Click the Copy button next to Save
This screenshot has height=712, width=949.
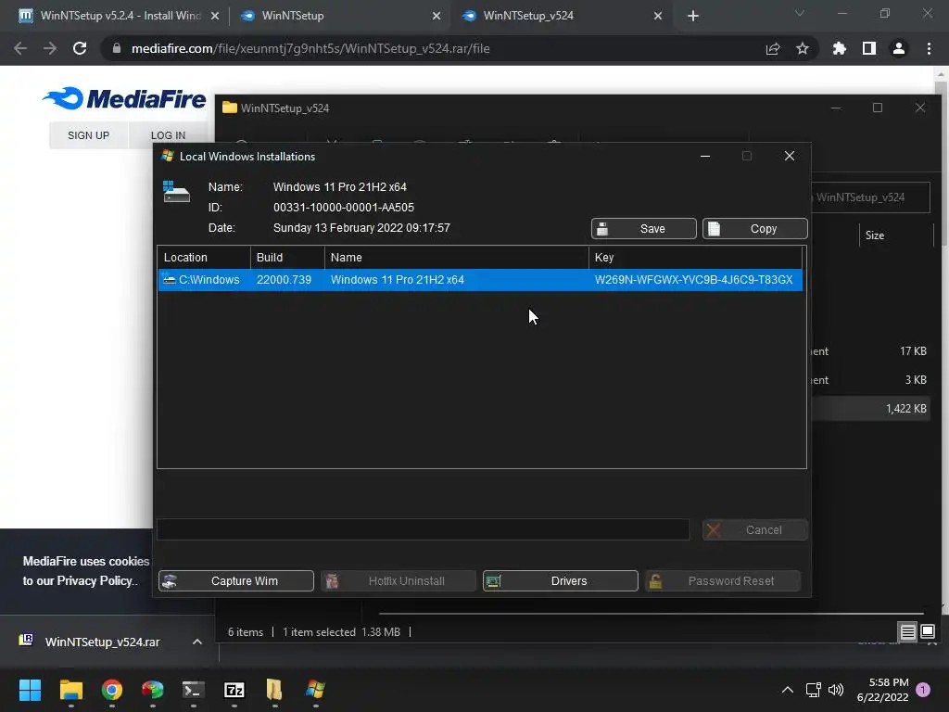click(x=754, y=228)
